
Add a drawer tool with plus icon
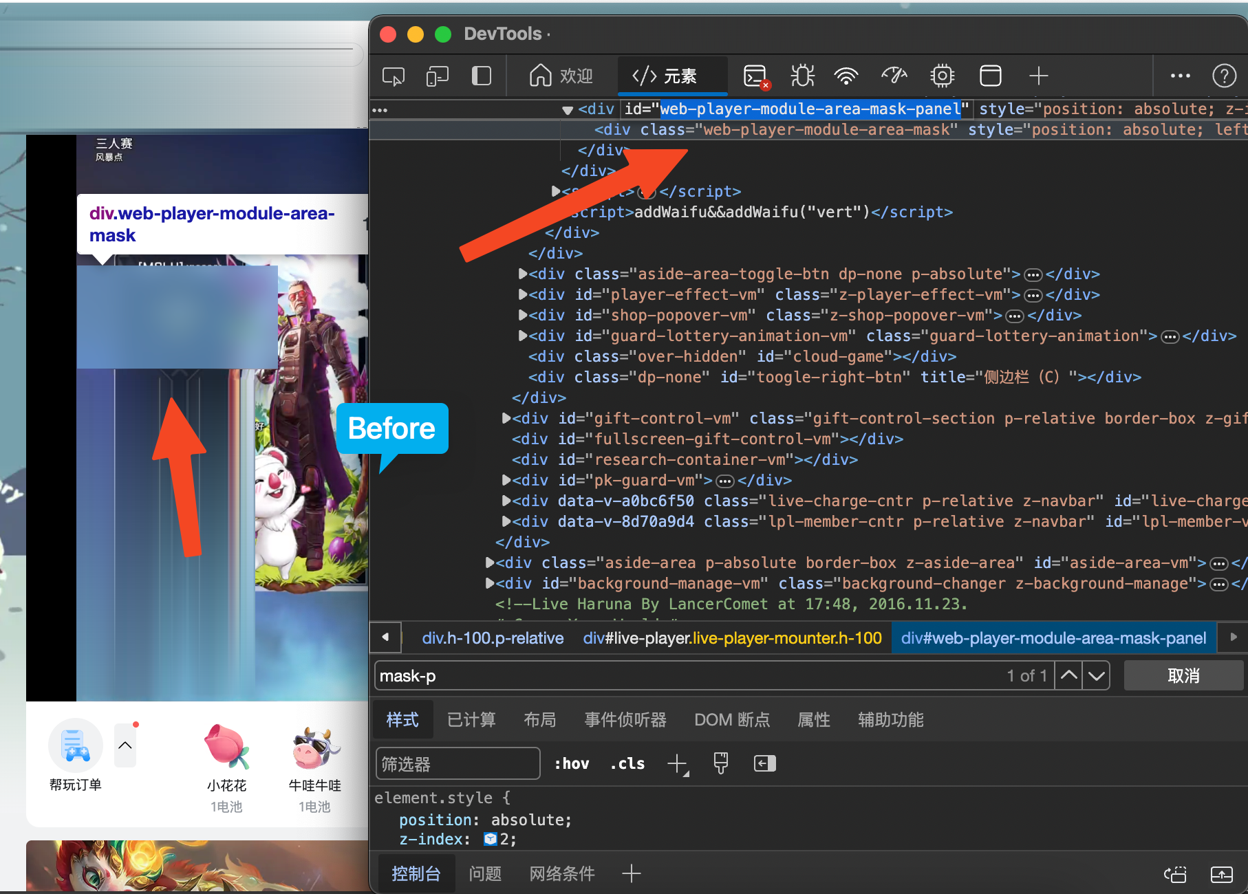(632, 874)
